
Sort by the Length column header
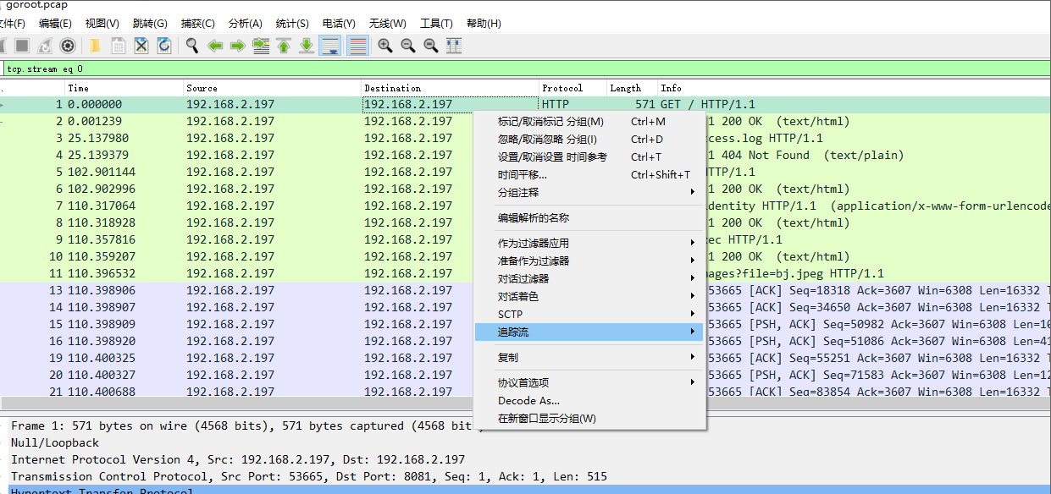[633, 88]
